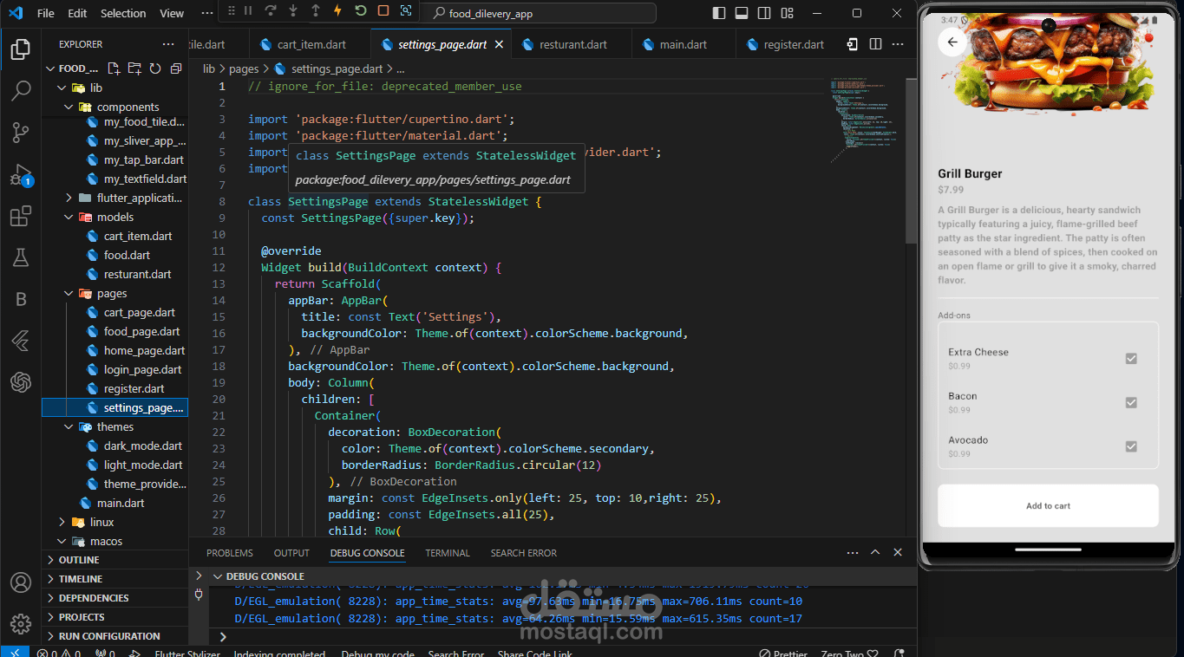
Task: Open the Extensions view
Action: pos(21,216)
